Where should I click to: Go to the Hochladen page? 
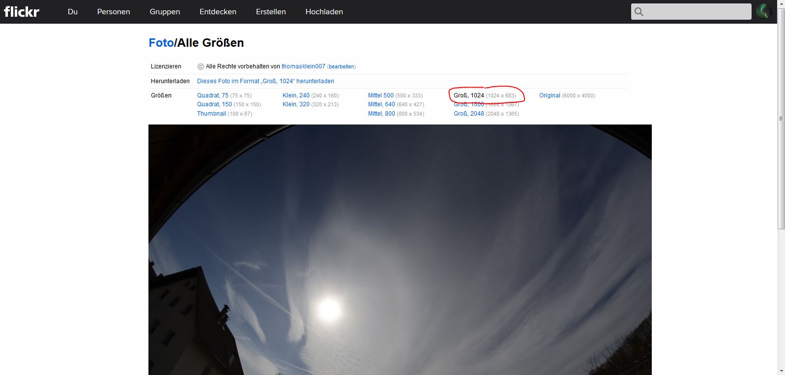pos(324,12)
